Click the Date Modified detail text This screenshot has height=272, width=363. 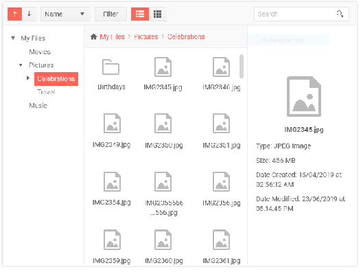click(301, 204)
